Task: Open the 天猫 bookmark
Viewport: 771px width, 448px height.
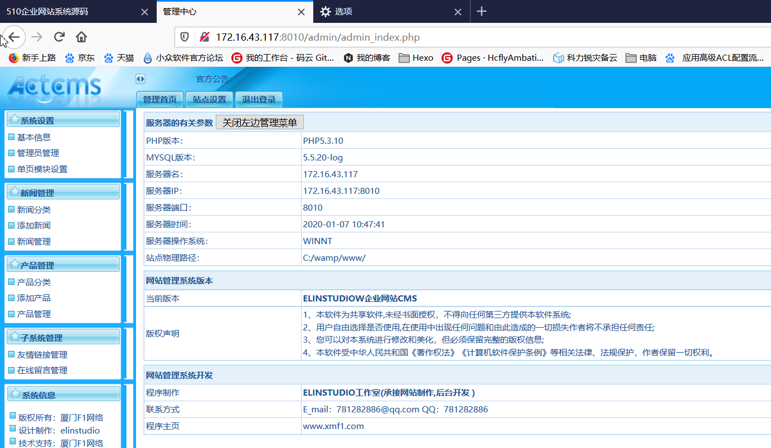Action: [x=119, y=57]
